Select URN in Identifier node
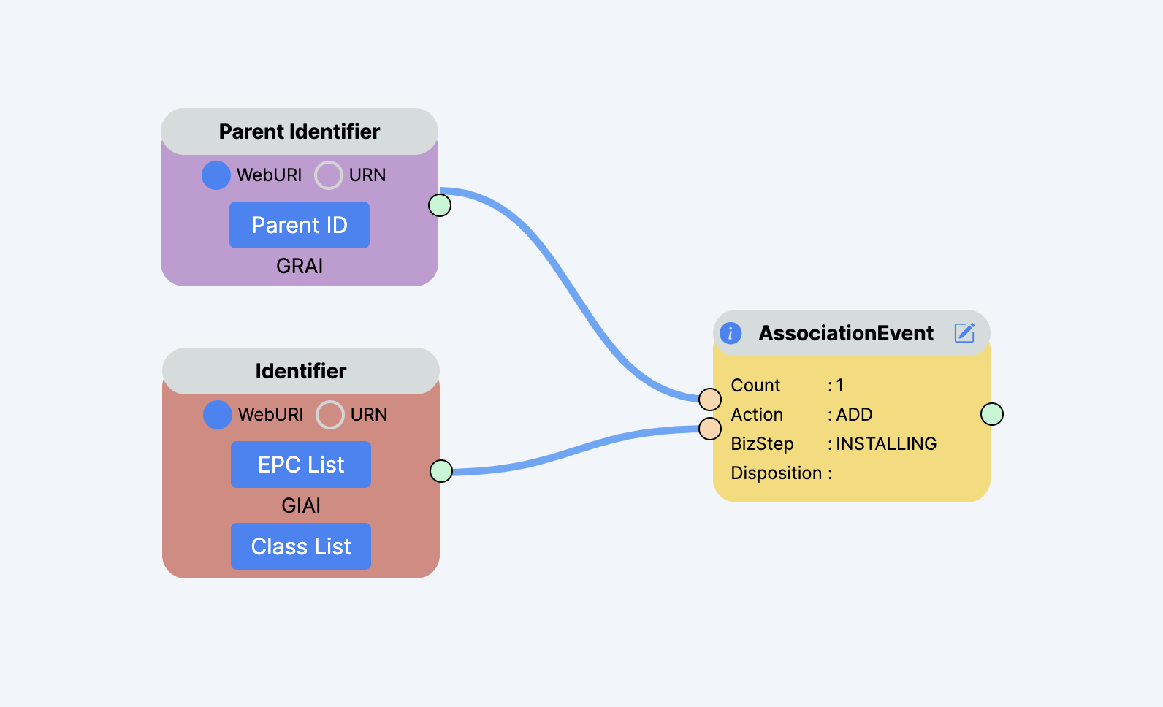Image resolution: width=1163 pixels, height=707 pixels. point(330,415)
